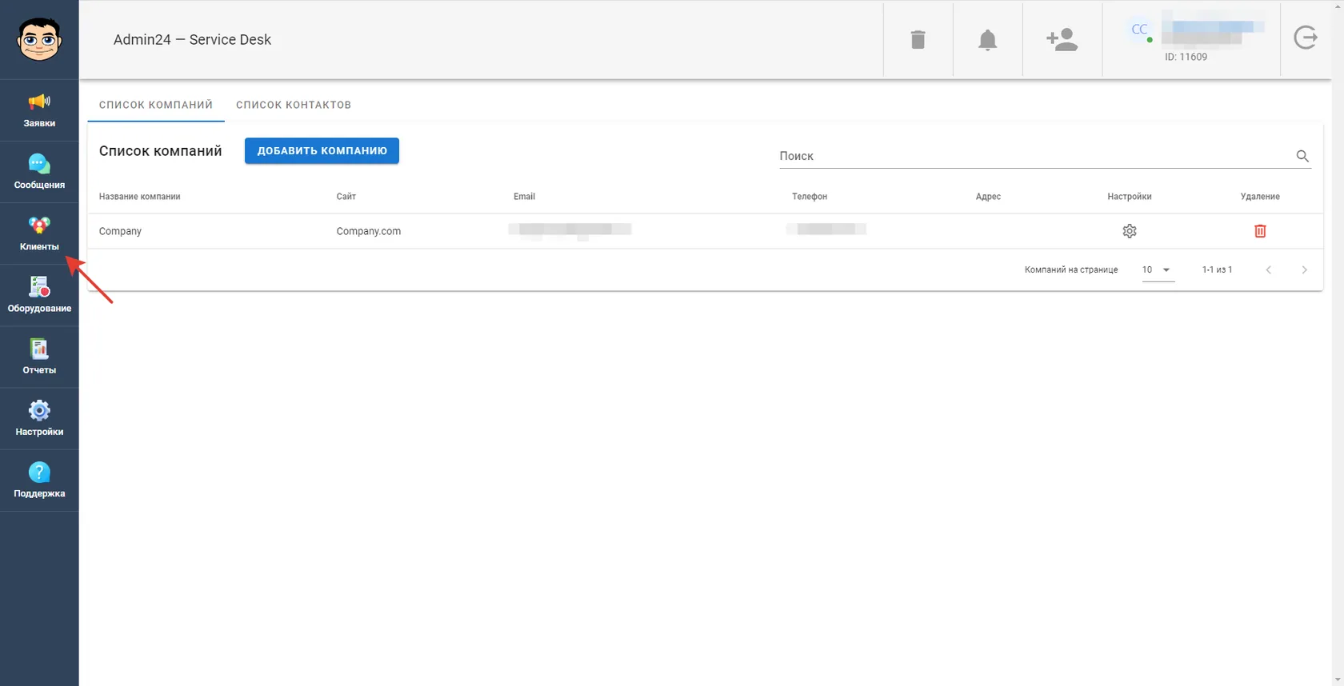1344x686 pixels.
Task: Delete Company using red trash icon
Action: [x=1260, y=231]
